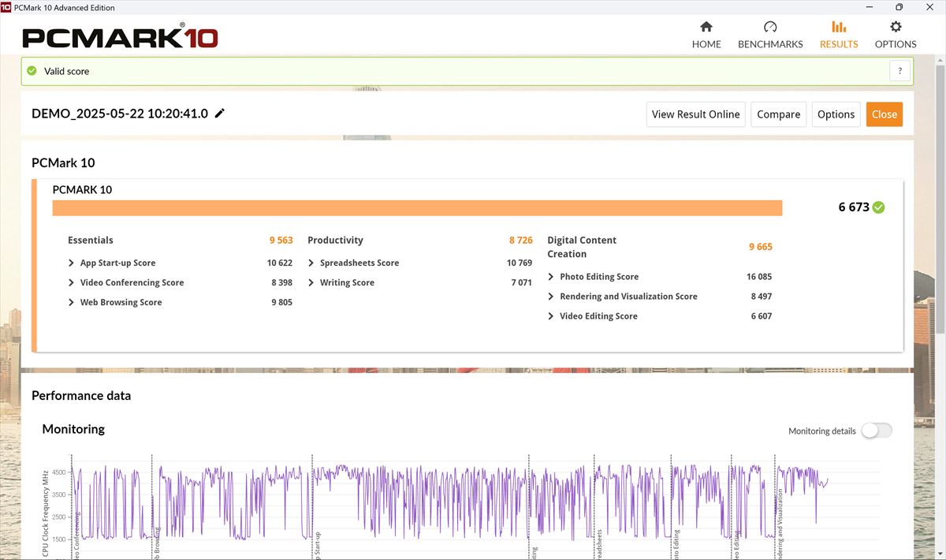
Task: Click the value 7 071
Action: click(x=522, y=282)
